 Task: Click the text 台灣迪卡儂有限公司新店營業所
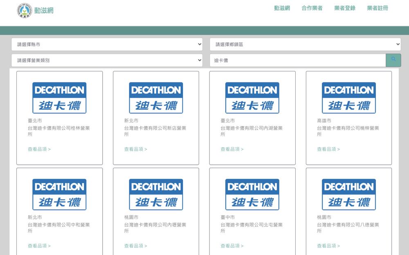click(155, 131)
